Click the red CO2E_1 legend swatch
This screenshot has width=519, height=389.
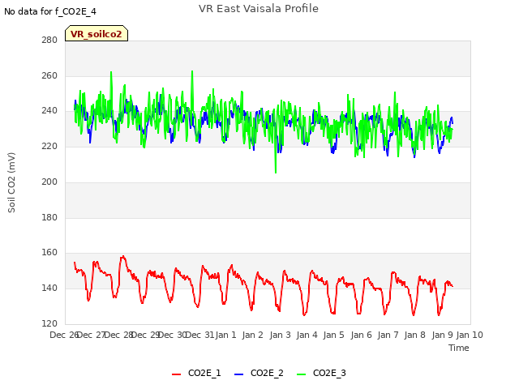(177, 374)
